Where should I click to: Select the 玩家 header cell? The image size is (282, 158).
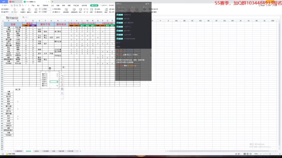coord(13,24)
